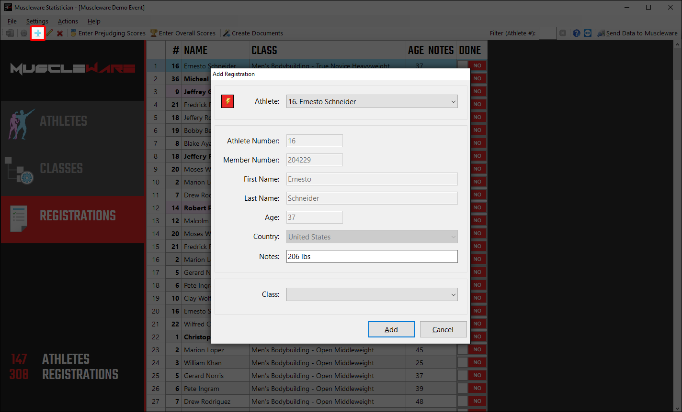The height and width of the screenshot is (412, 682).
Task: Click the blue plus Add Registration icon
Action: tap(37, 33)
